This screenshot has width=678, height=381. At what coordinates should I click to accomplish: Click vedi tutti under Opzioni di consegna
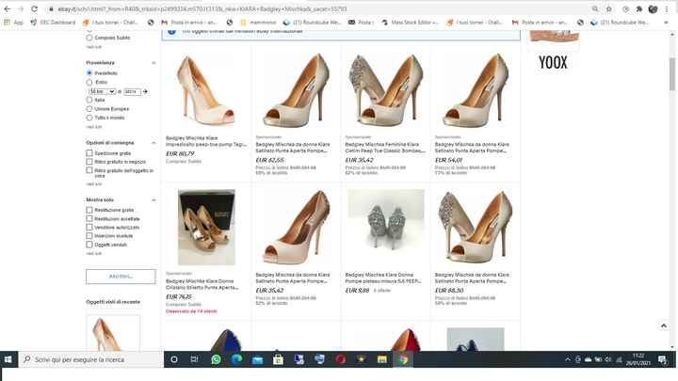pos(94,184)
